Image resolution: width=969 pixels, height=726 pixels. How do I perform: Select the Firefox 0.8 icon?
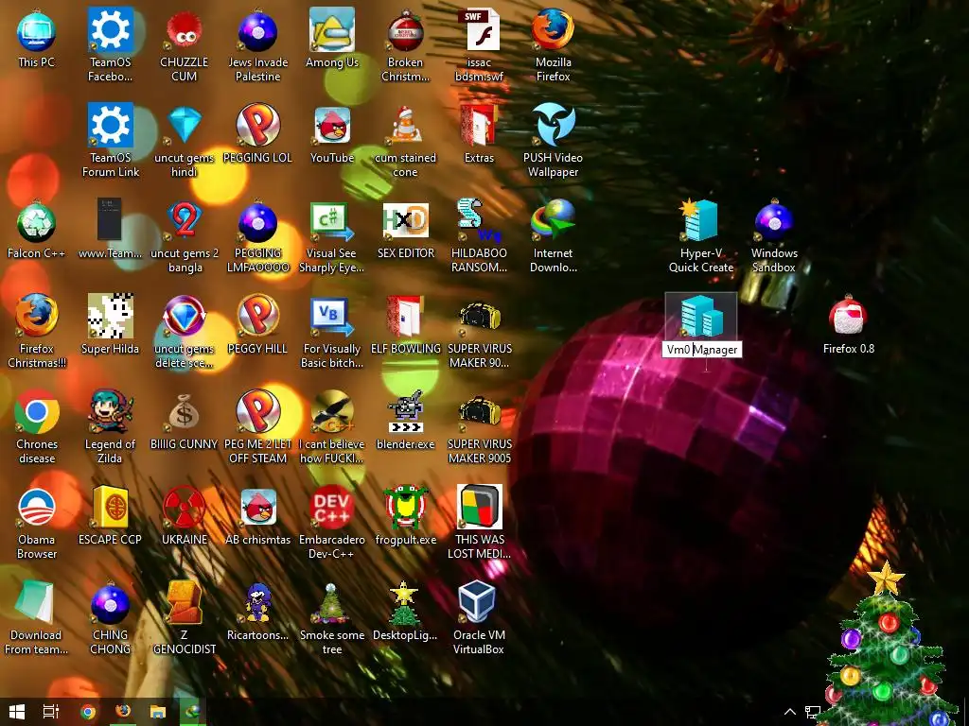pyautogui.click(x=848, y=318)
